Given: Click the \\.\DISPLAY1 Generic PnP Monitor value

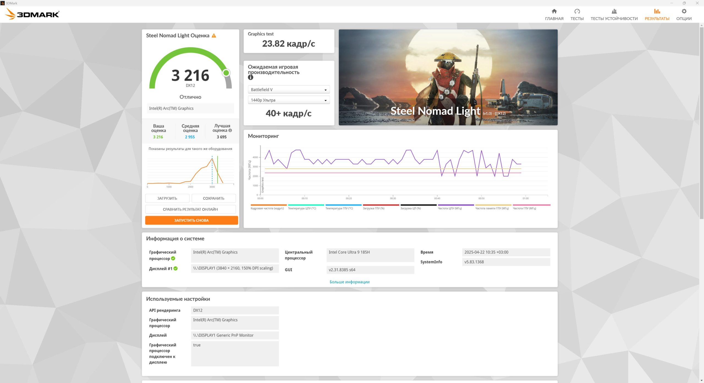Looking at the screenshot, I should coord(235,335).
